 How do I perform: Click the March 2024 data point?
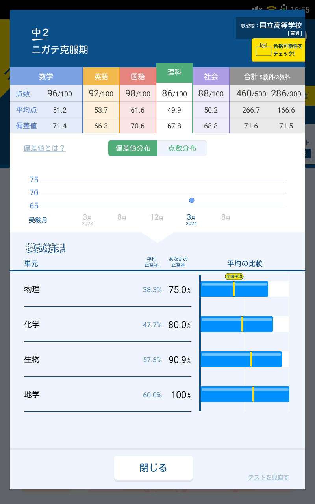pos(192,200)
